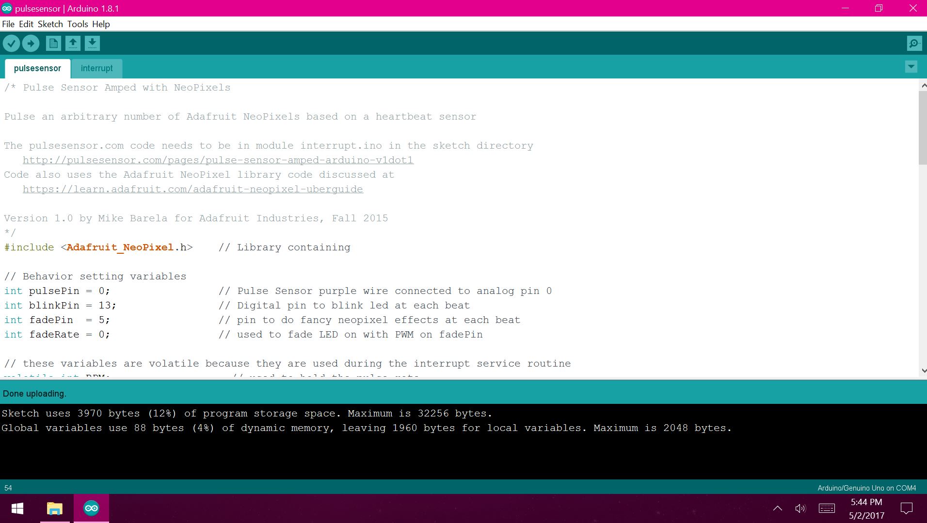Viewport: 927px width, 523px height.
Task: Click the 'Global variables use 88 bytes' console line
Action: pyautogui.click(x=367, y=428)
